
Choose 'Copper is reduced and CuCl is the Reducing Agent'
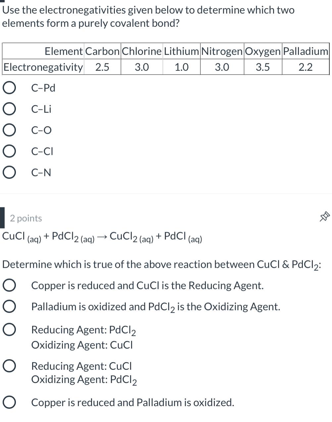coord(10,285)
